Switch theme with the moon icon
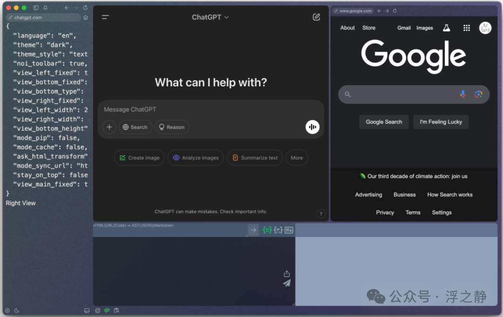503x317 pixels. 17,310
